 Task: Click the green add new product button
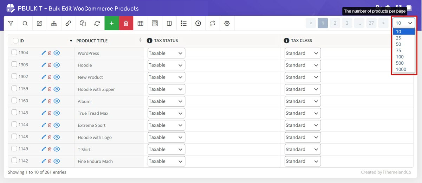click(x=112, y=24)
